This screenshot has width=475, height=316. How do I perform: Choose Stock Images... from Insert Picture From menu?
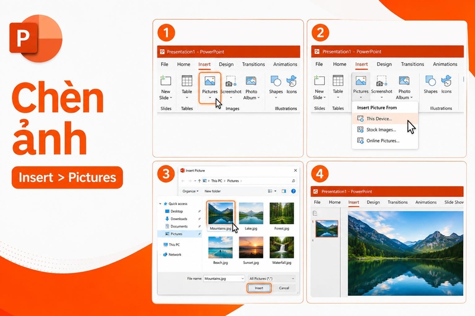(385, 129)
